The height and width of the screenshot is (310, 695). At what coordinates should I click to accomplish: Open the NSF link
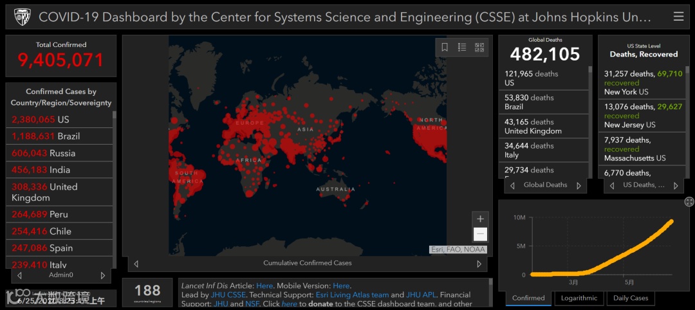pyautogui.click(x=252, y=304)
